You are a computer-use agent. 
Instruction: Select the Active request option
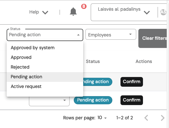coord(26,86)
